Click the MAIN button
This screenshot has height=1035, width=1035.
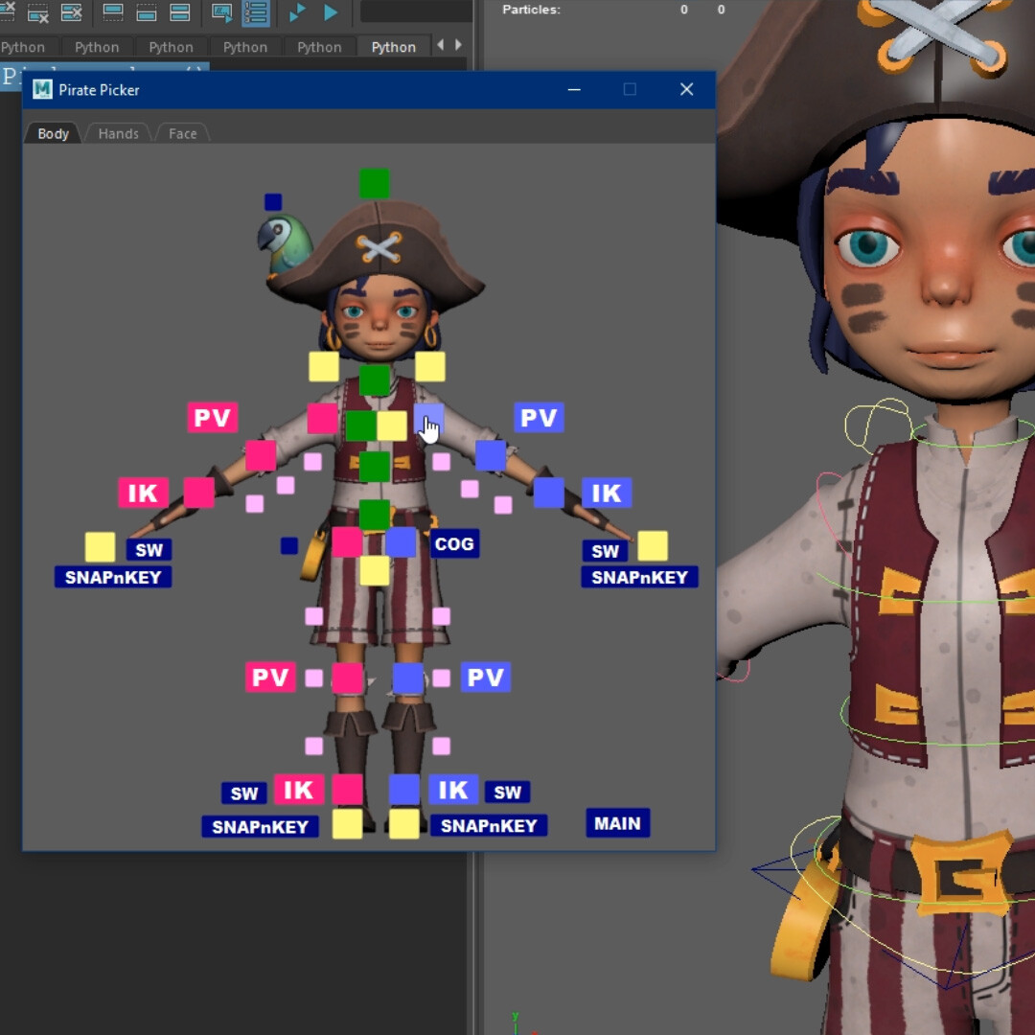(617, 822)
